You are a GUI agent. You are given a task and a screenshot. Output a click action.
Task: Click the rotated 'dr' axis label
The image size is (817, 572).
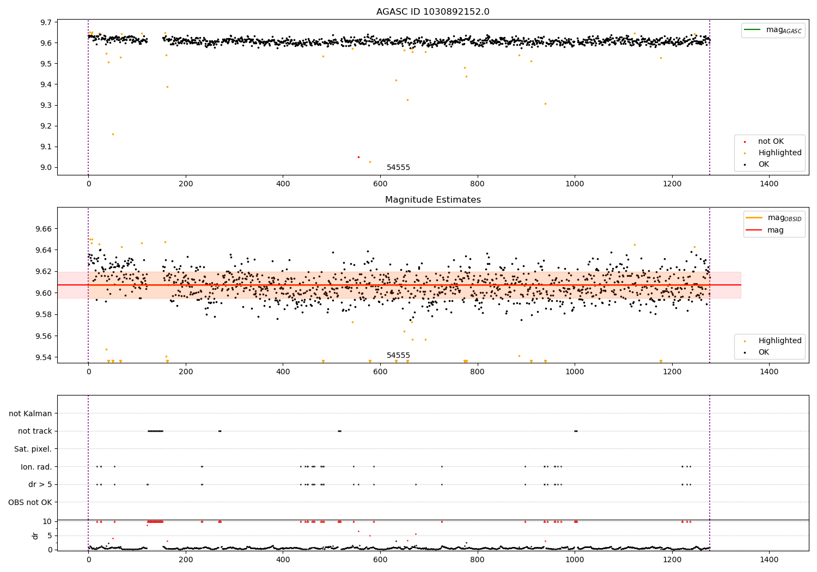pos(35,536)
